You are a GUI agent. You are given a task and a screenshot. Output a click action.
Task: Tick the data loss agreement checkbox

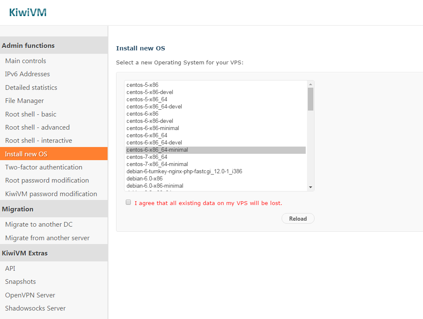tap(128, 202)
